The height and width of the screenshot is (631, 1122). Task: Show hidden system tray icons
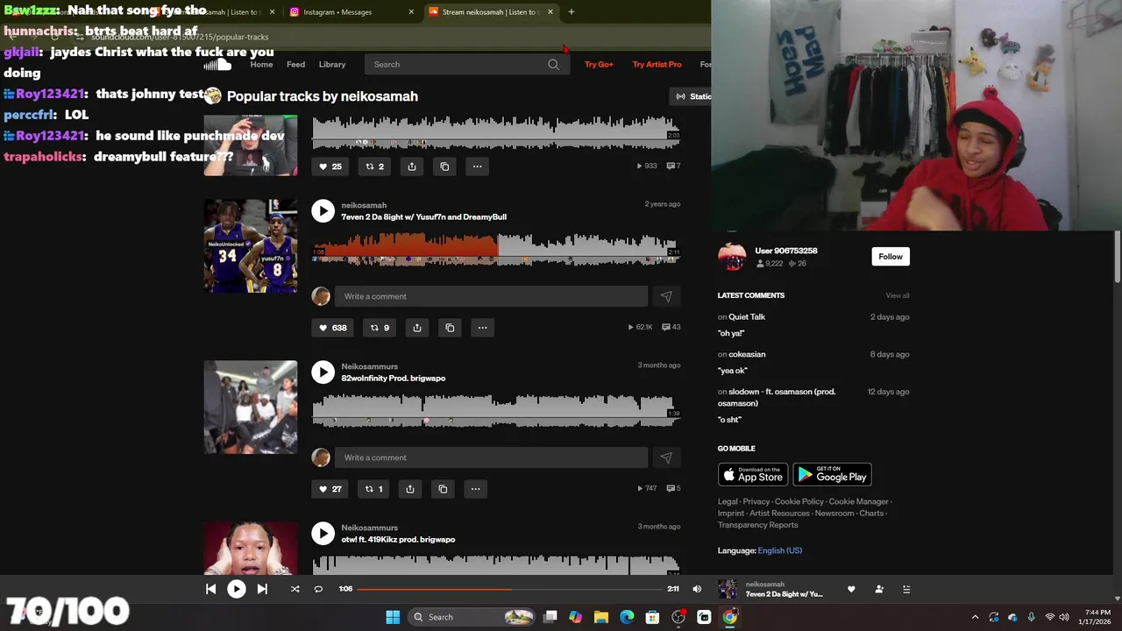[x=974, y=617]
